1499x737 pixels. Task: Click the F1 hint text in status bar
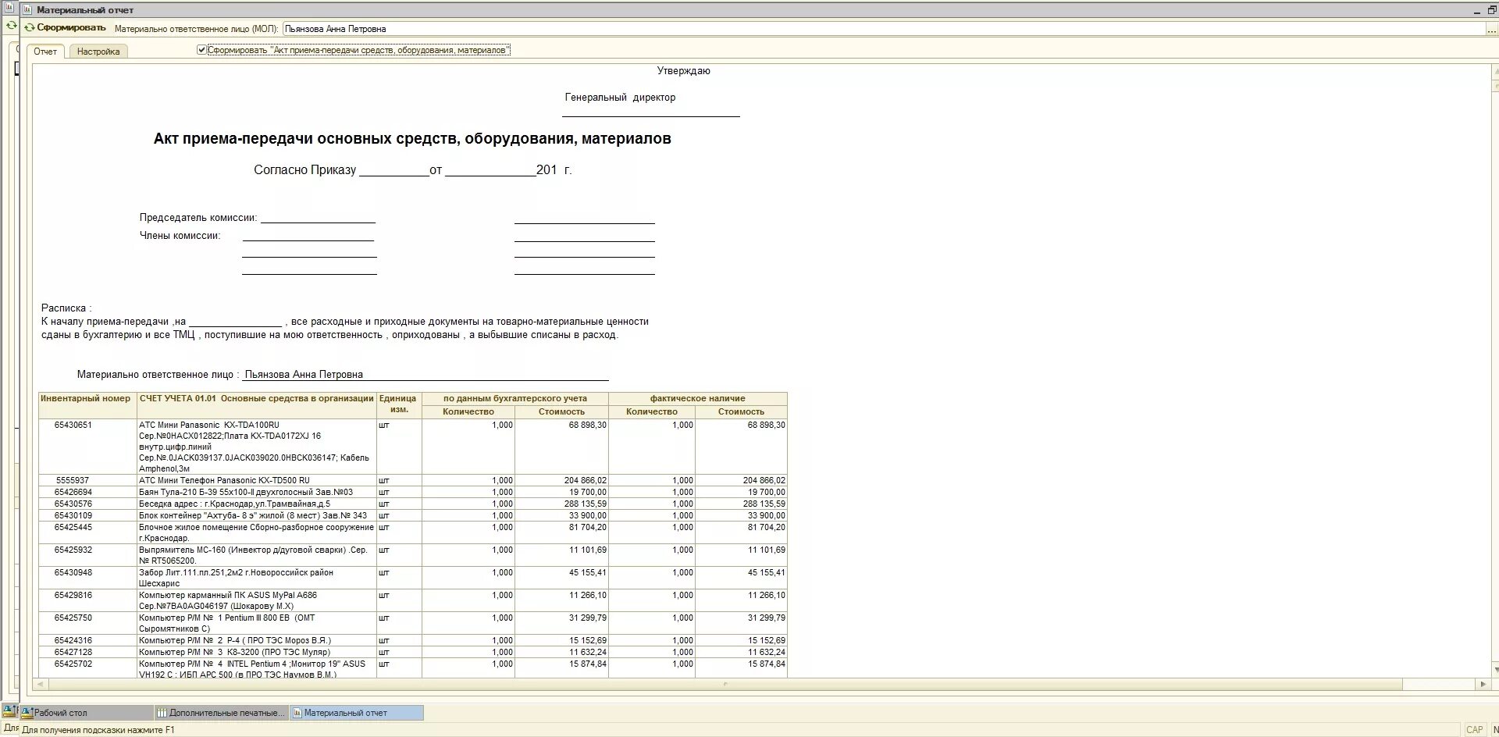tap(98, 730)
